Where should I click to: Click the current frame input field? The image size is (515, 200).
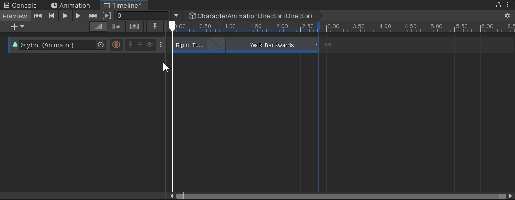coord(143,16)
